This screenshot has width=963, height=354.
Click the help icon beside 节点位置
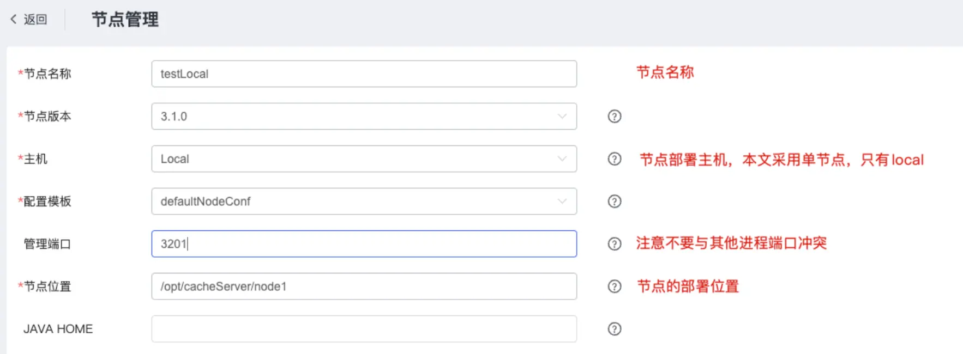click(x=615, y=286)
